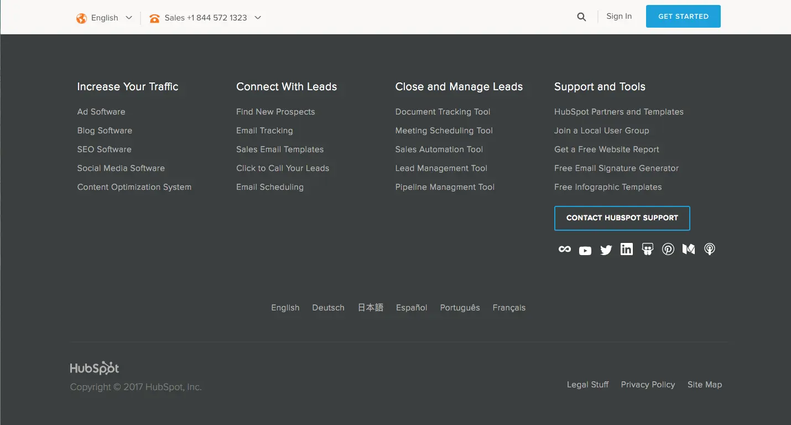Expand the English language dropdown in header
Viewport: 791px width, 425px height.
[x=105, y=18]
